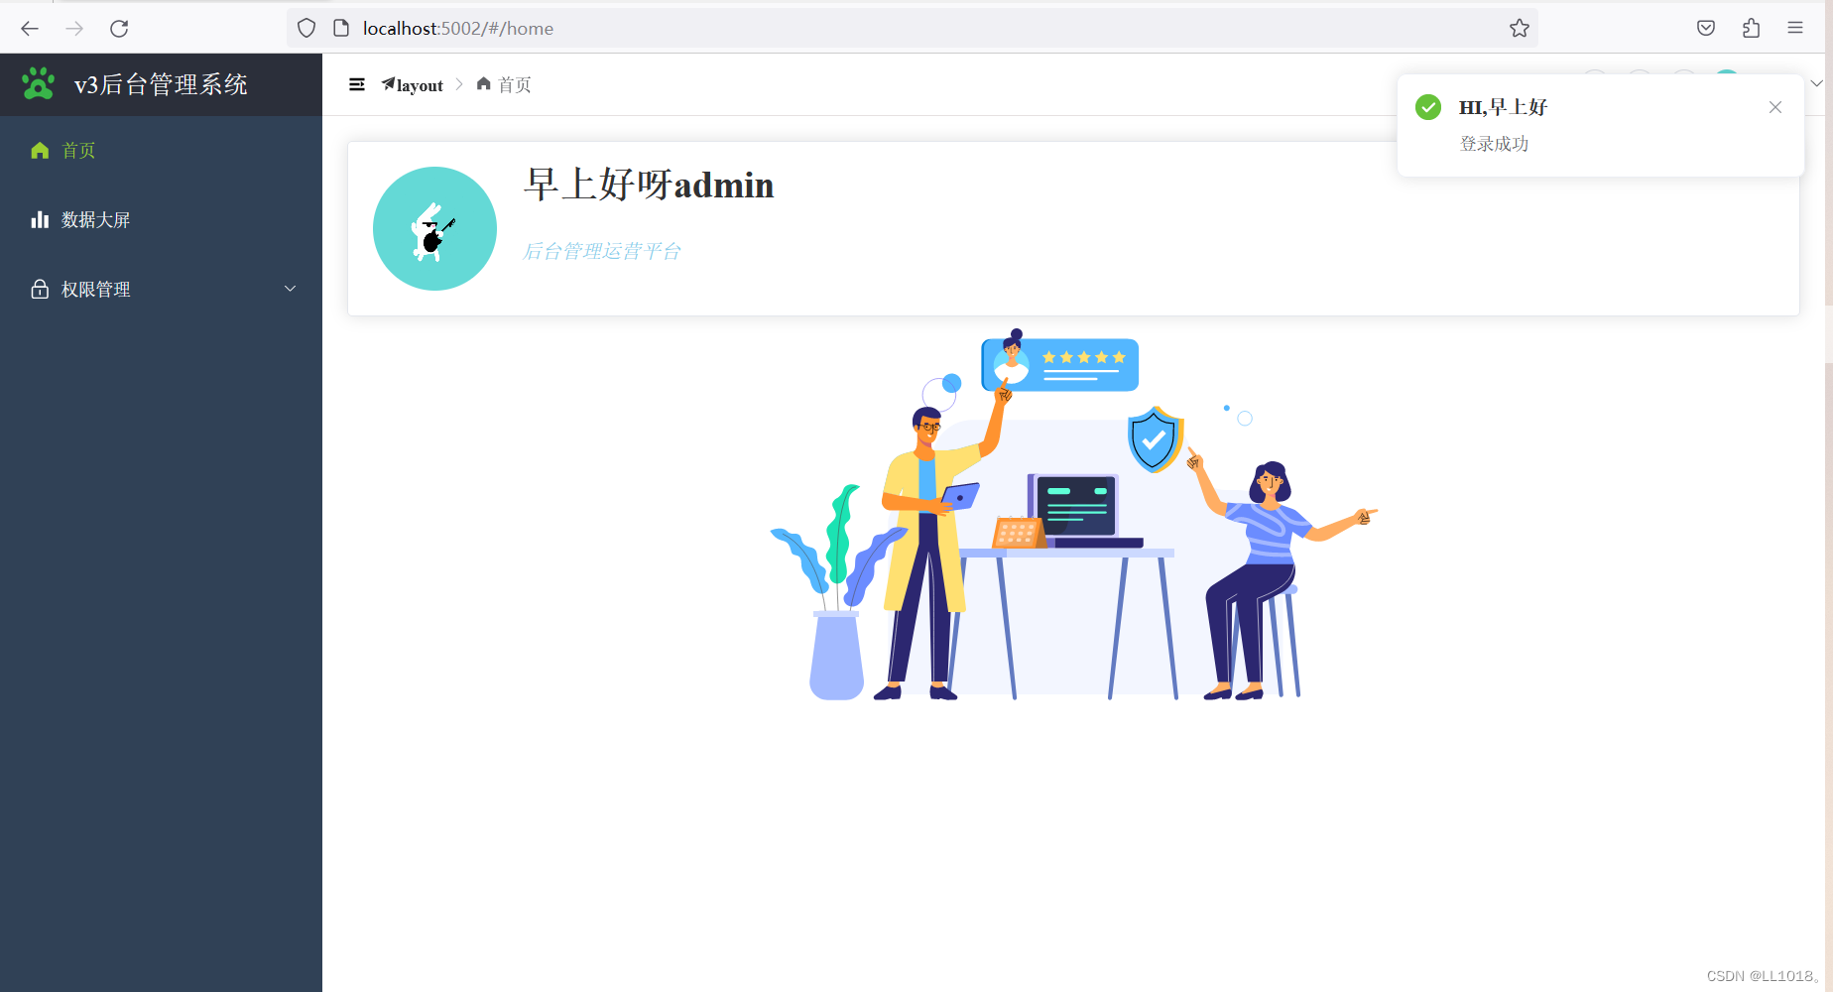
Task: Reload the page
Action: tap(119, 29)
